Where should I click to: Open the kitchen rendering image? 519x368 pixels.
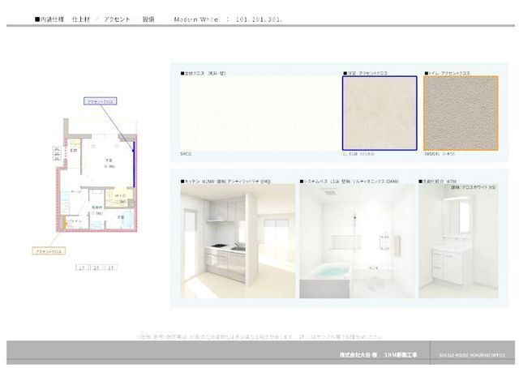tap(237, 241)
